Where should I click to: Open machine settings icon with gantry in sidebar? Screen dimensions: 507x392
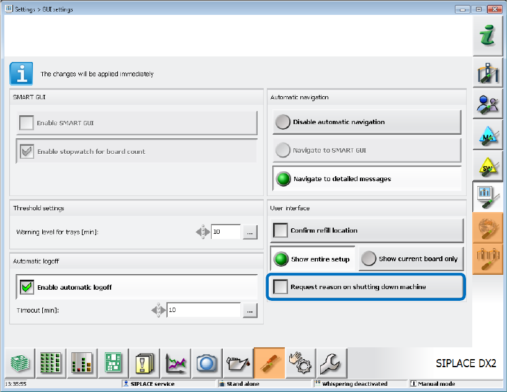488,73
